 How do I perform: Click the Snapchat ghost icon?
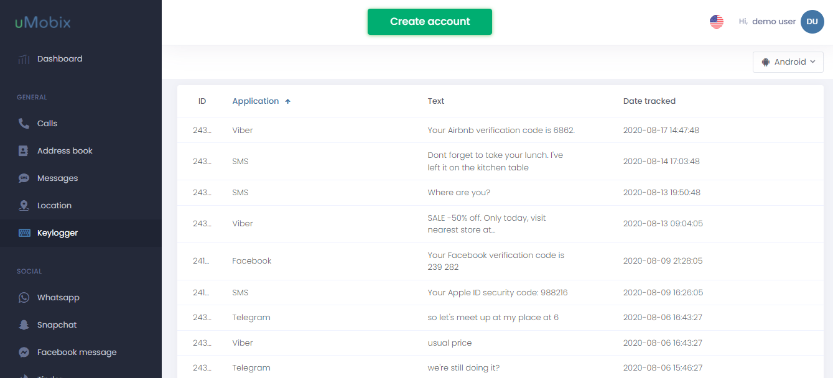(x=24, y=325)
